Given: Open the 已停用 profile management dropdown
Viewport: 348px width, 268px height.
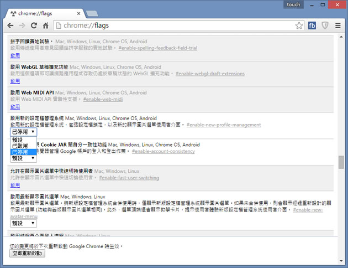Looking at the screenshot, I should click(23, 132).
